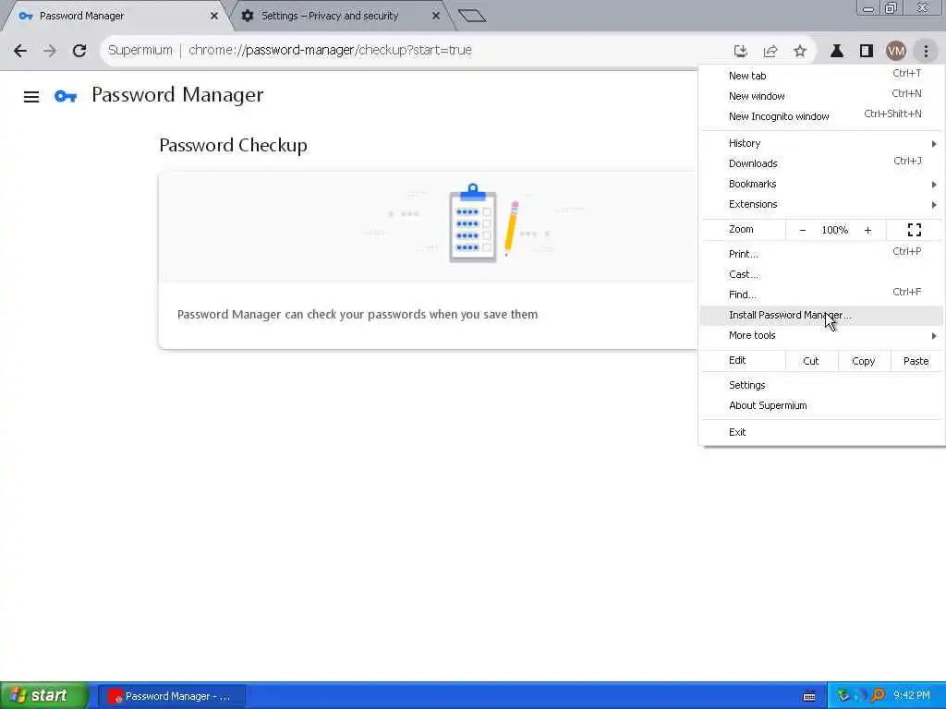The width and height of the screenshot is (946, 709).
Task: Click the install app icon in address bar
Action: 740,52
